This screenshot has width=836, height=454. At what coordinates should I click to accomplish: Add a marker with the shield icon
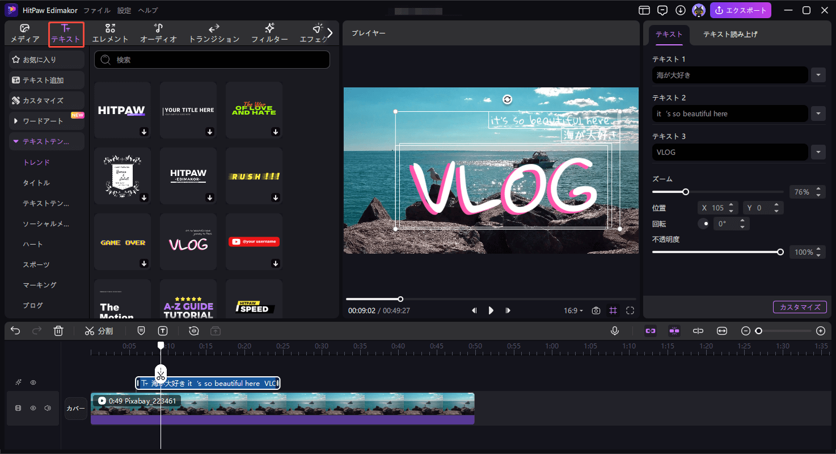[141, 331]
